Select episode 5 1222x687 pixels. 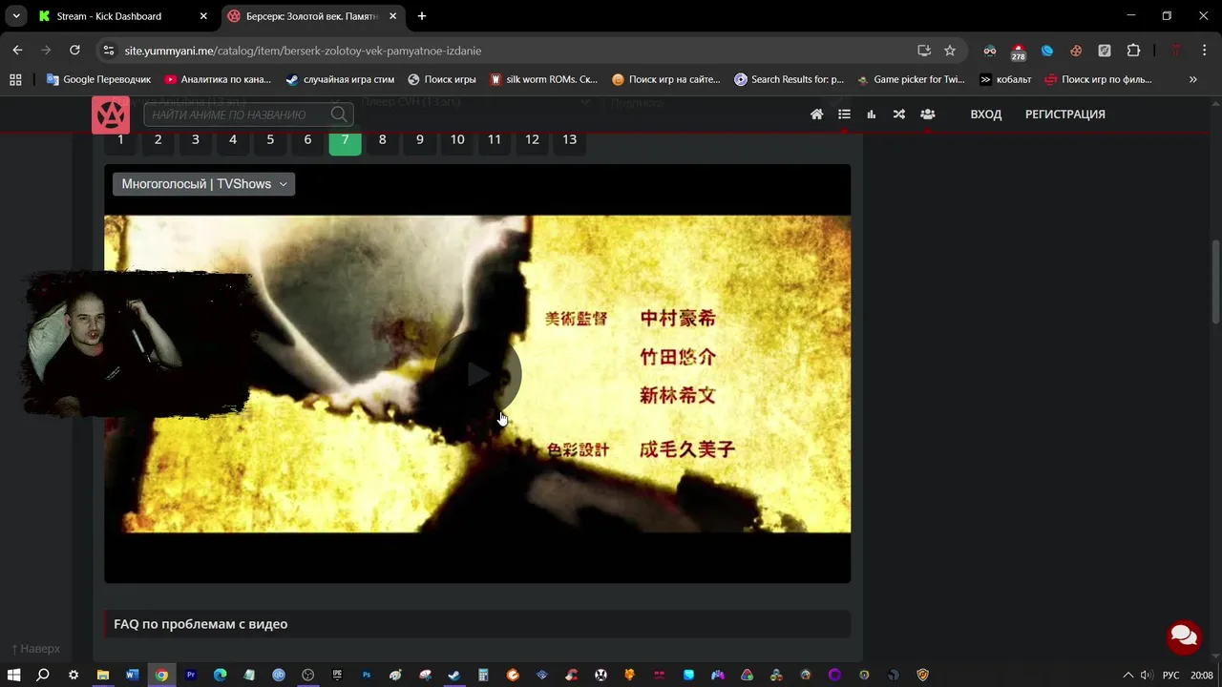tap(270, 139)
